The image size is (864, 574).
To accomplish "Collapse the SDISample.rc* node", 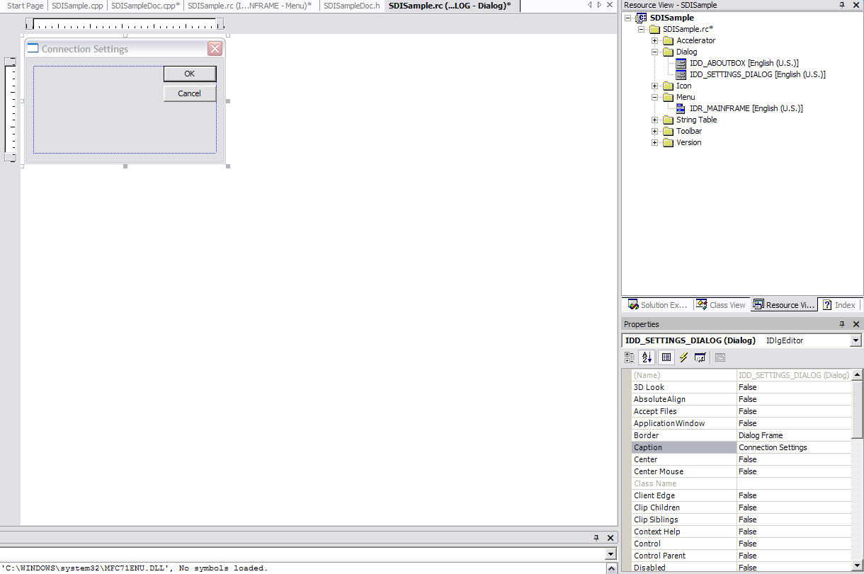I will coord(642,29).
